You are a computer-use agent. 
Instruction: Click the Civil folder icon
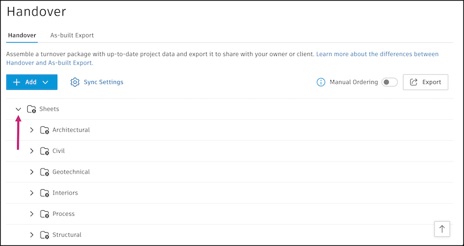(x=45, y=151)
